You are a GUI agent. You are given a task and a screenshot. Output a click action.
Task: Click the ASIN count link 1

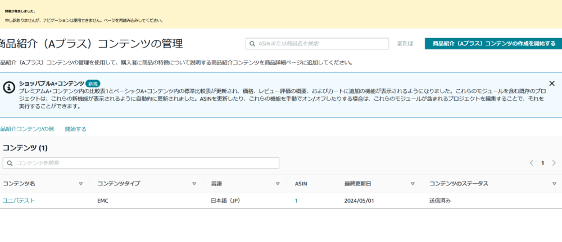(x=296, y=201)
